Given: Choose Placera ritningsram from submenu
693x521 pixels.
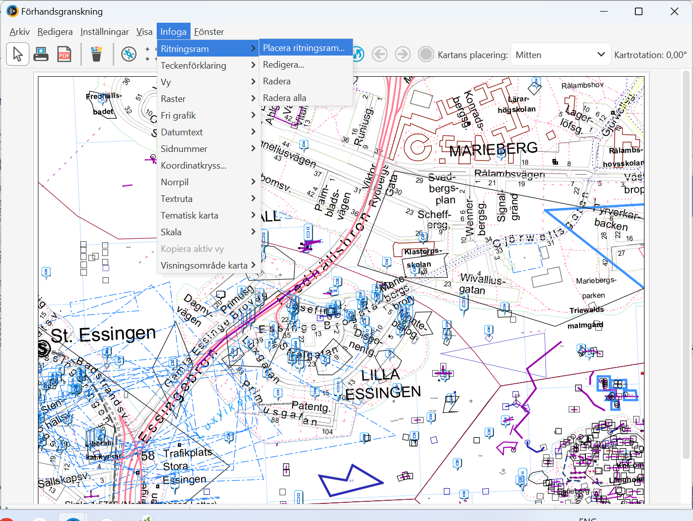Looking at the screenshot, I should 304,48.
